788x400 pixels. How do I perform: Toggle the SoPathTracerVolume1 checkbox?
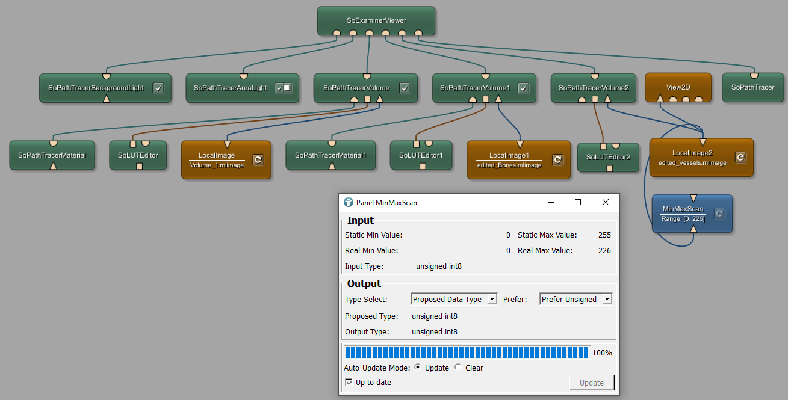pos(523,88)
